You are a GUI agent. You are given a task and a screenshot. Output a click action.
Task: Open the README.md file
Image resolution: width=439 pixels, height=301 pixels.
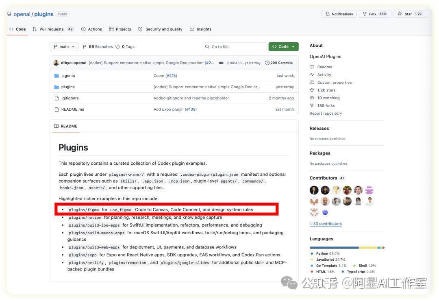pyautogui.click(x=73, y=109)
